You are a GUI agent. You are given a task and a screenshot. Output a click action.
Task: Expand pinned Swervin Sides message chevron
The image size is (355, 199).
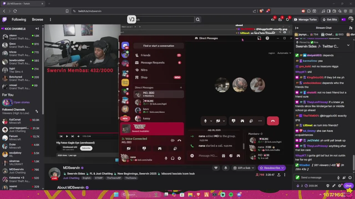[348, 45]
